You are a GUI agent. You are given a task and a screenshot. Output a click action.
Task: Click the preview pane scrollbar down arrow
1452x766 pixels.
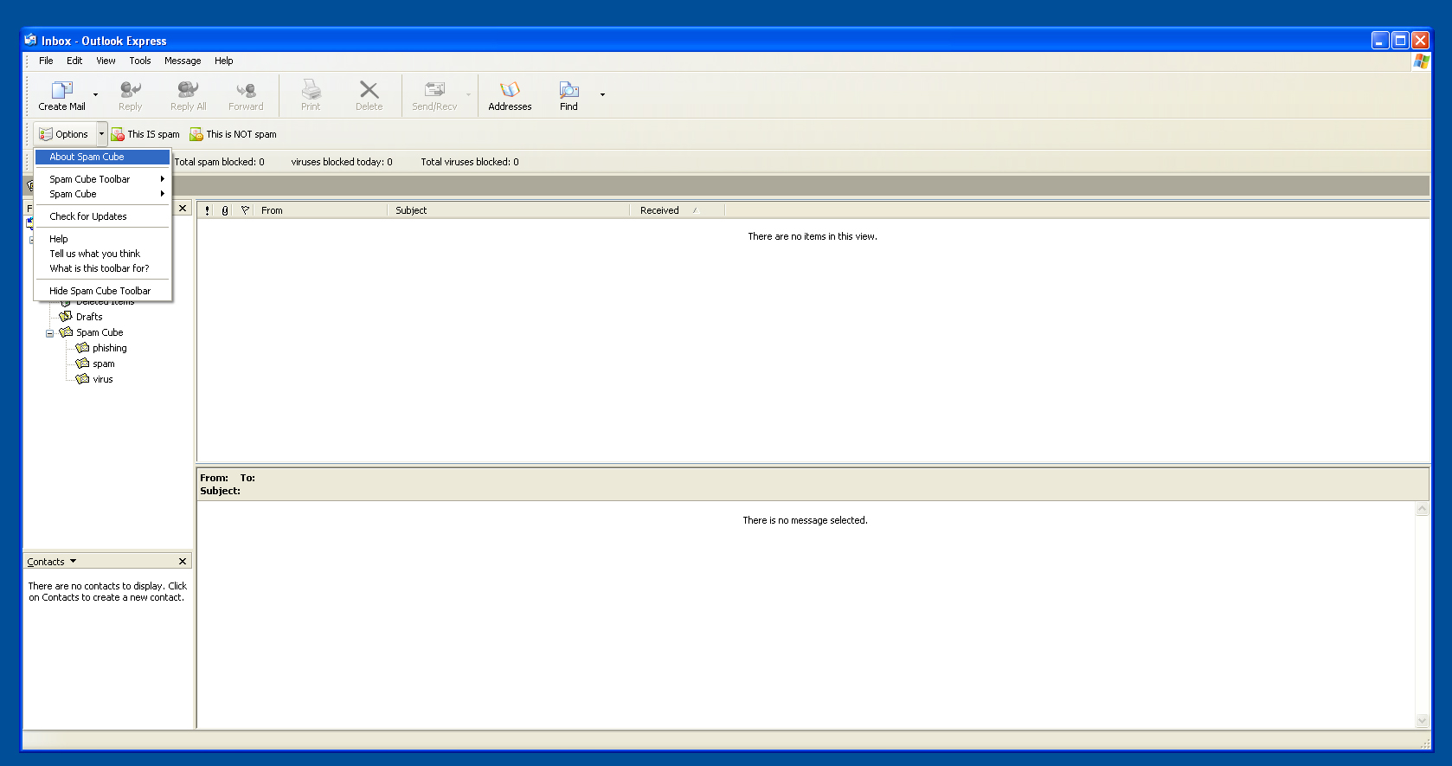pyautogui.click(x=1422, y=721)
